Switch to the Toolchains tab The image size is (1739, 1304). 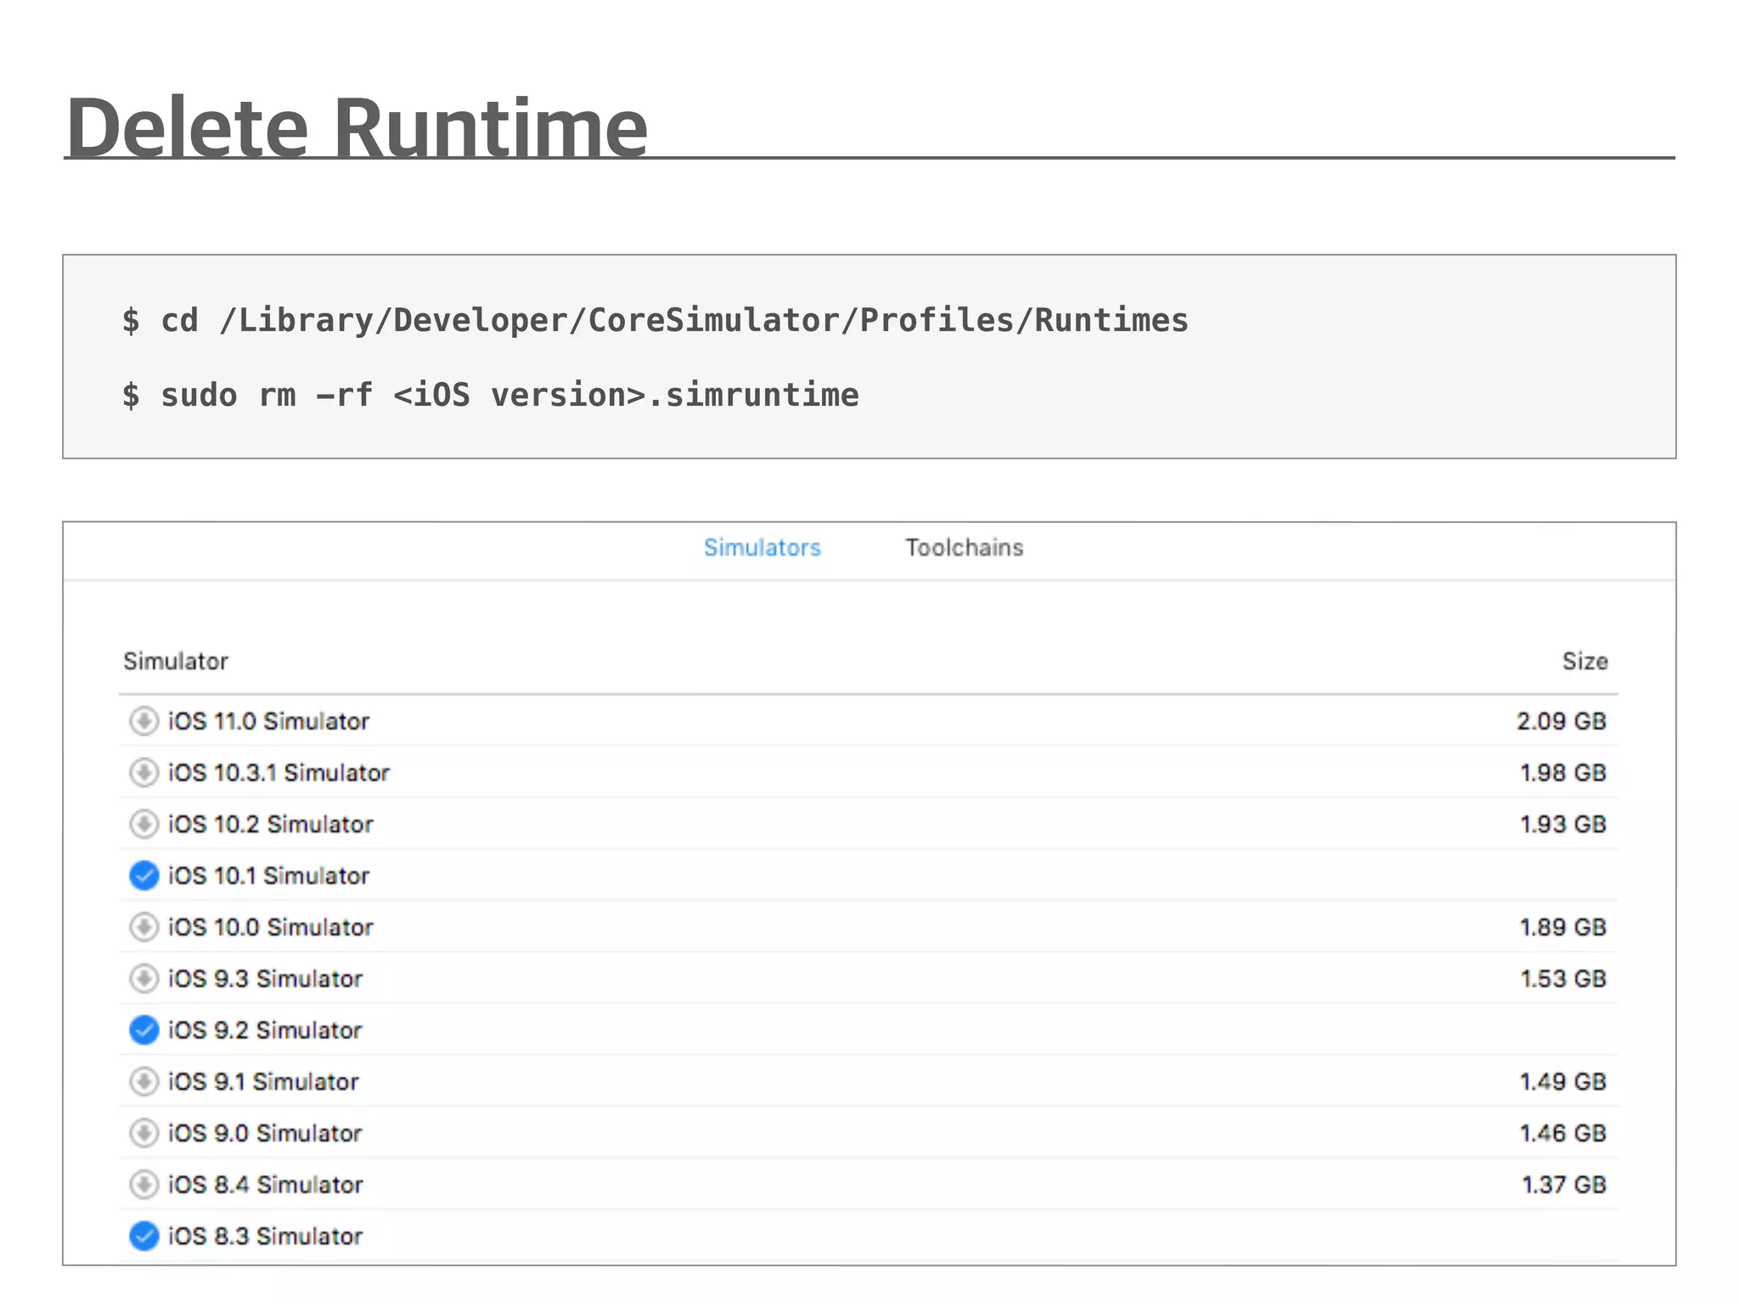point(964,548)
